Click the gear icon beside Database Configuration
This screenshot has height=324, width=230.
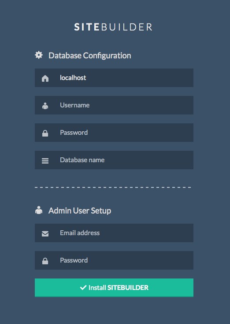39,55
